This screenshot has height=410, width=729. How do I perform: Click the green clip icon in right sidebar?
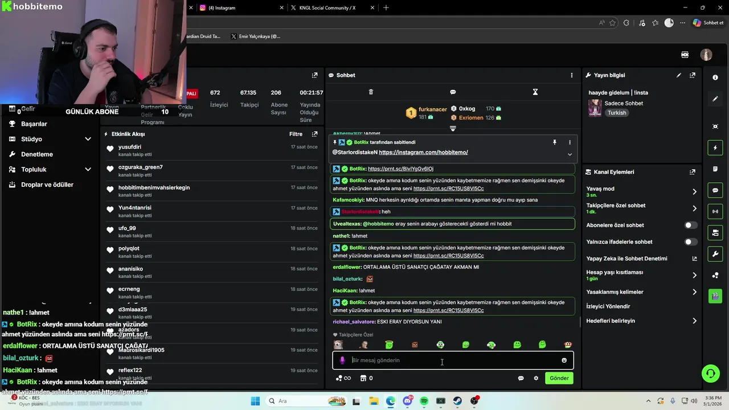tap(715, 296)
